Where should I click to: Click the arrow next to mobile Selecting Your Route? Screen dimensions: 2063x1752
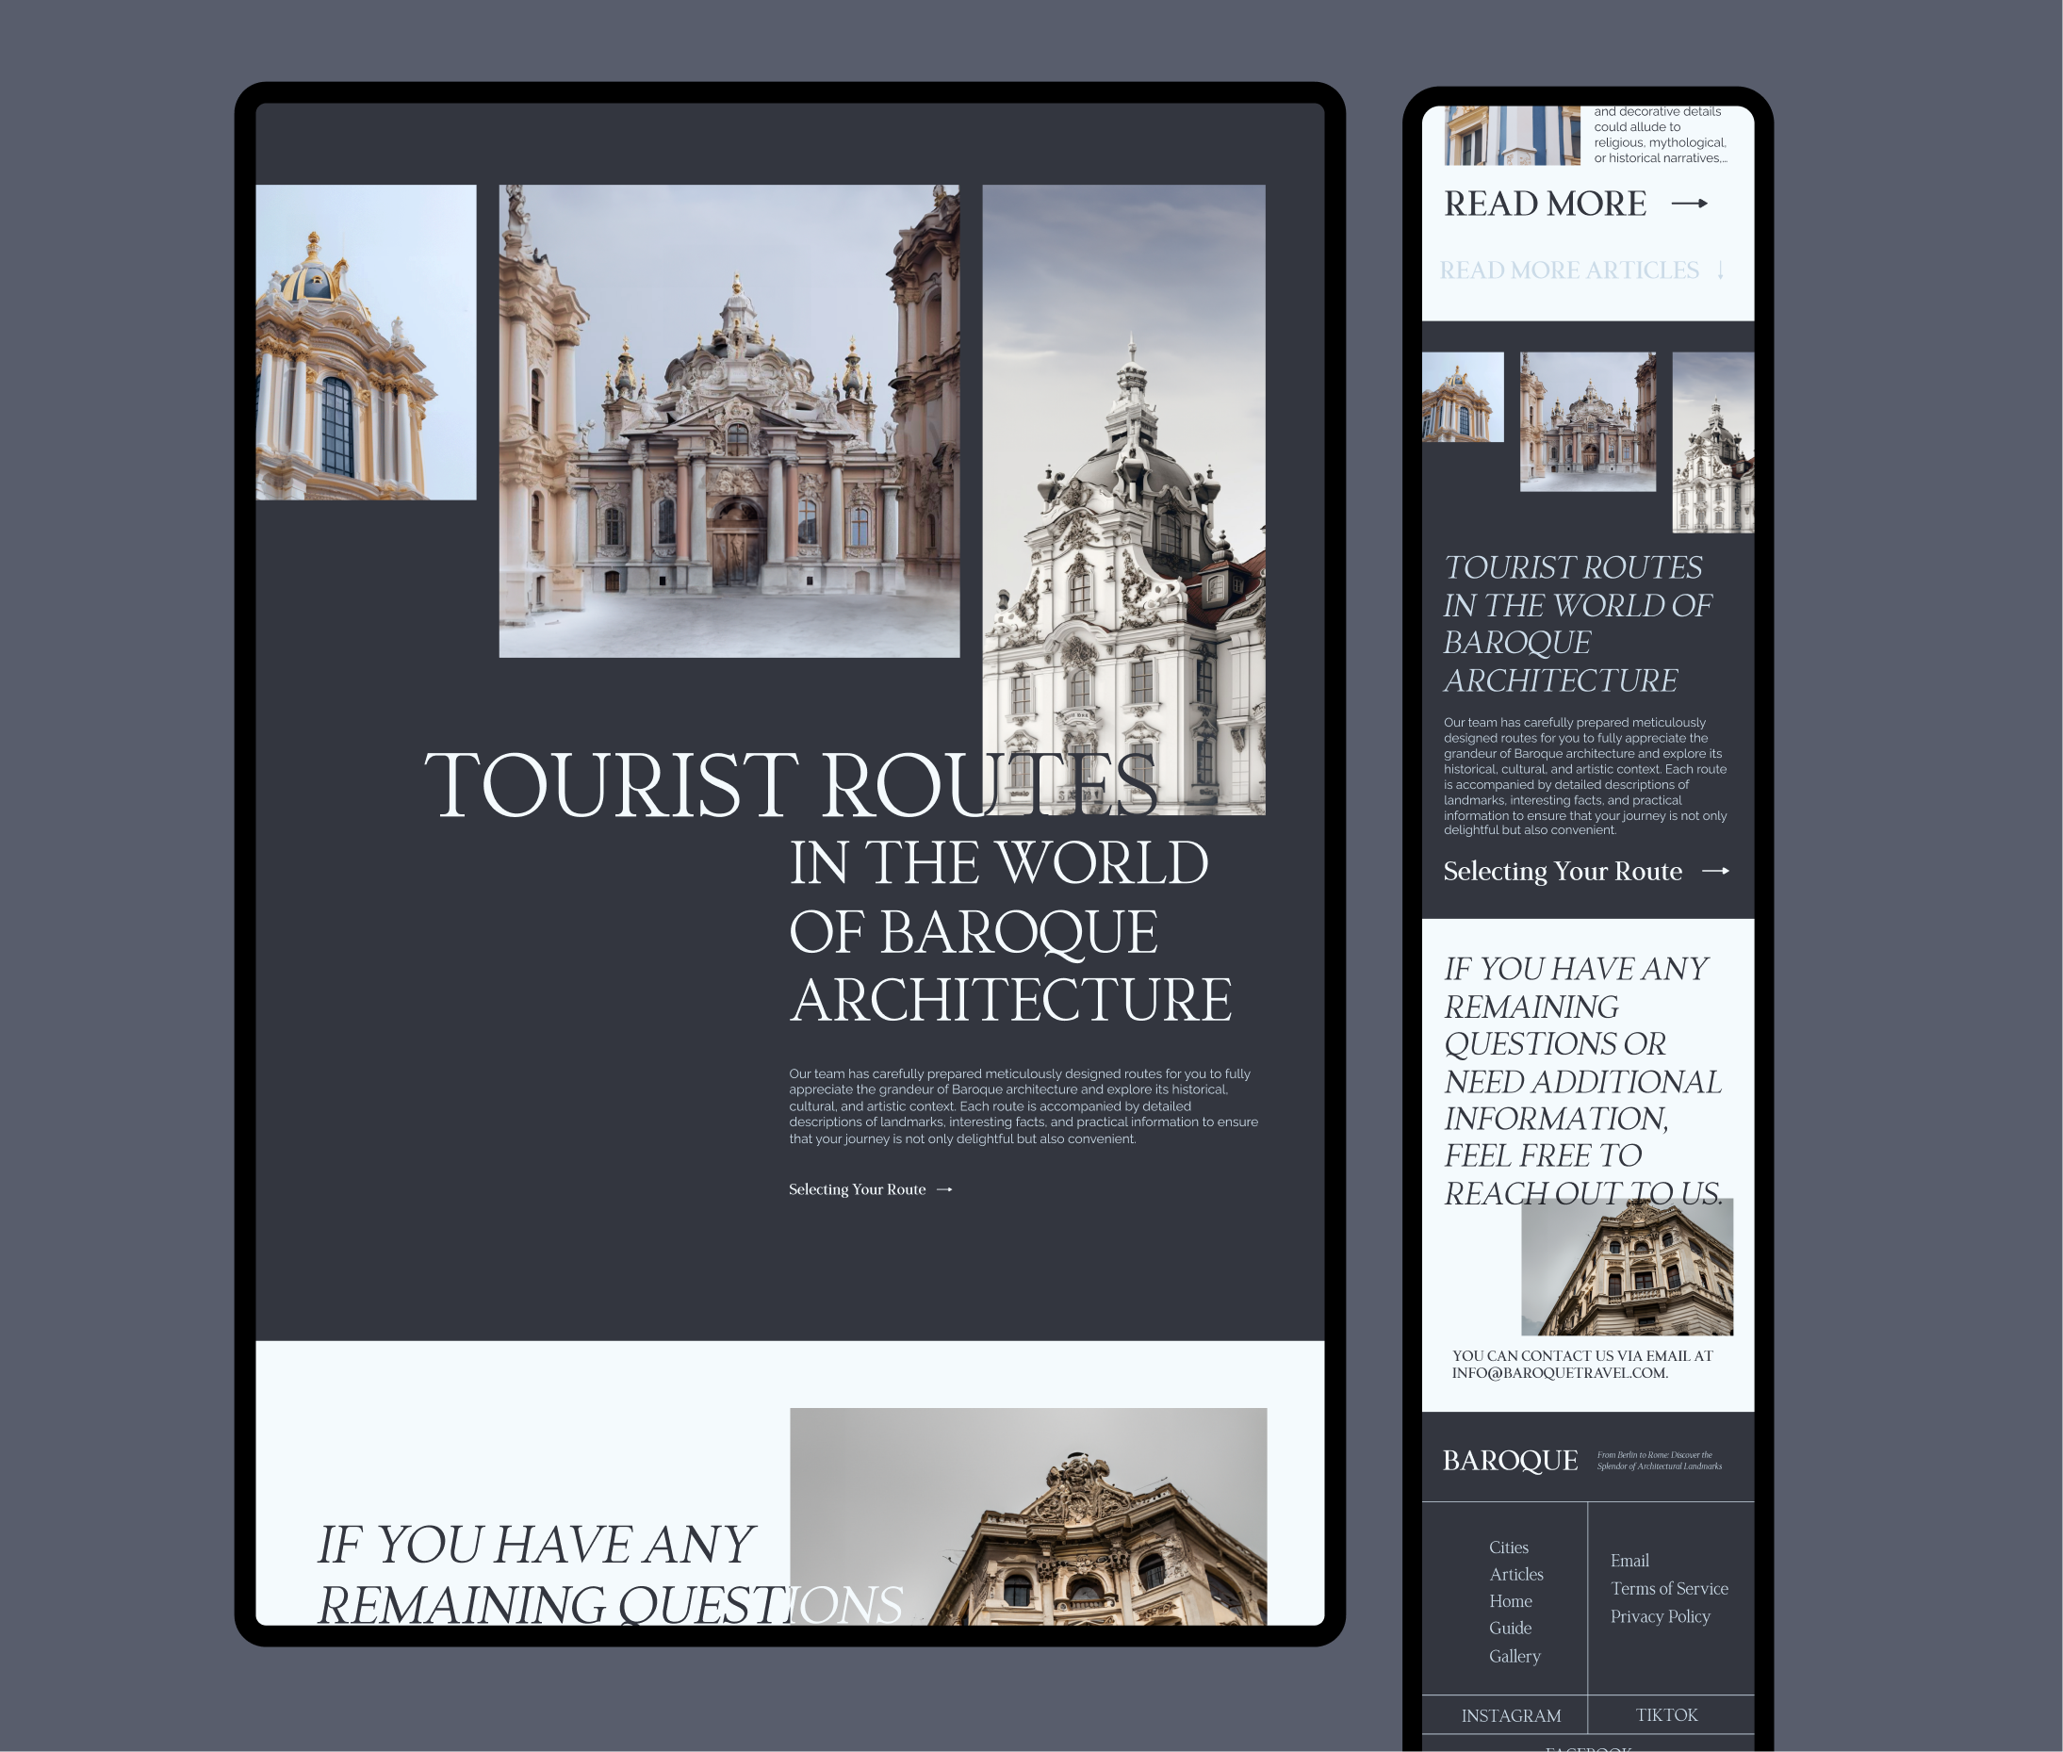(1715, 871)
